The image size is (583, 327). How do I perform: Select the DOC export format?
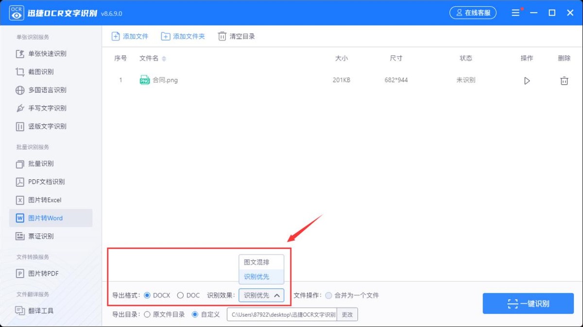[x=180, y=295]
